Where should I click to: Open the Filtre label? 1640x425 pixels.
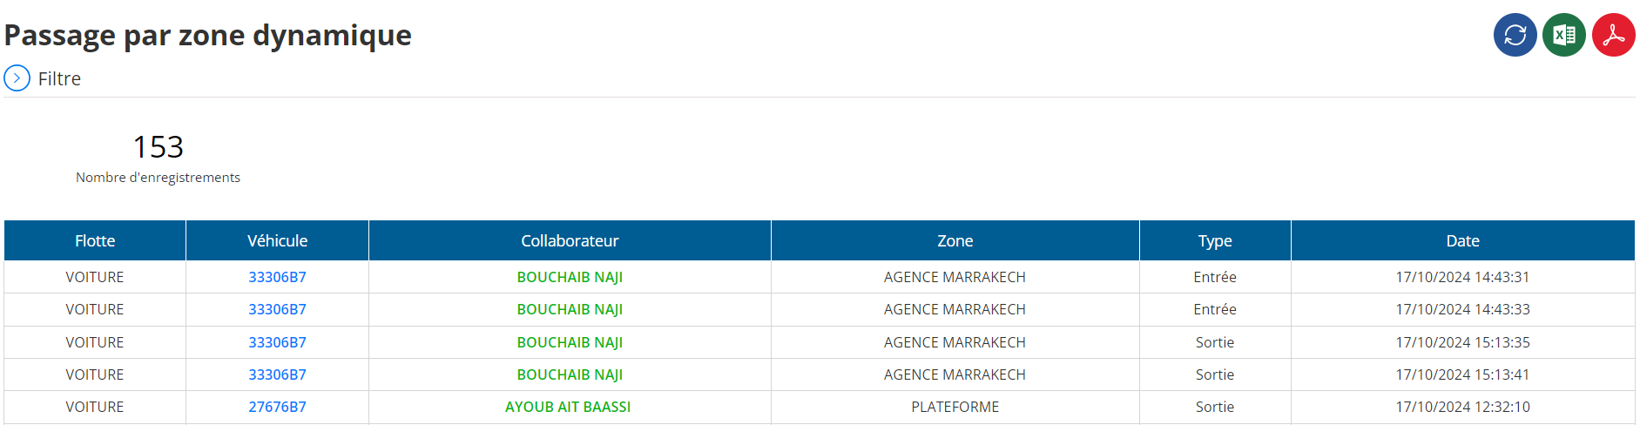click(x=59, y=78)
